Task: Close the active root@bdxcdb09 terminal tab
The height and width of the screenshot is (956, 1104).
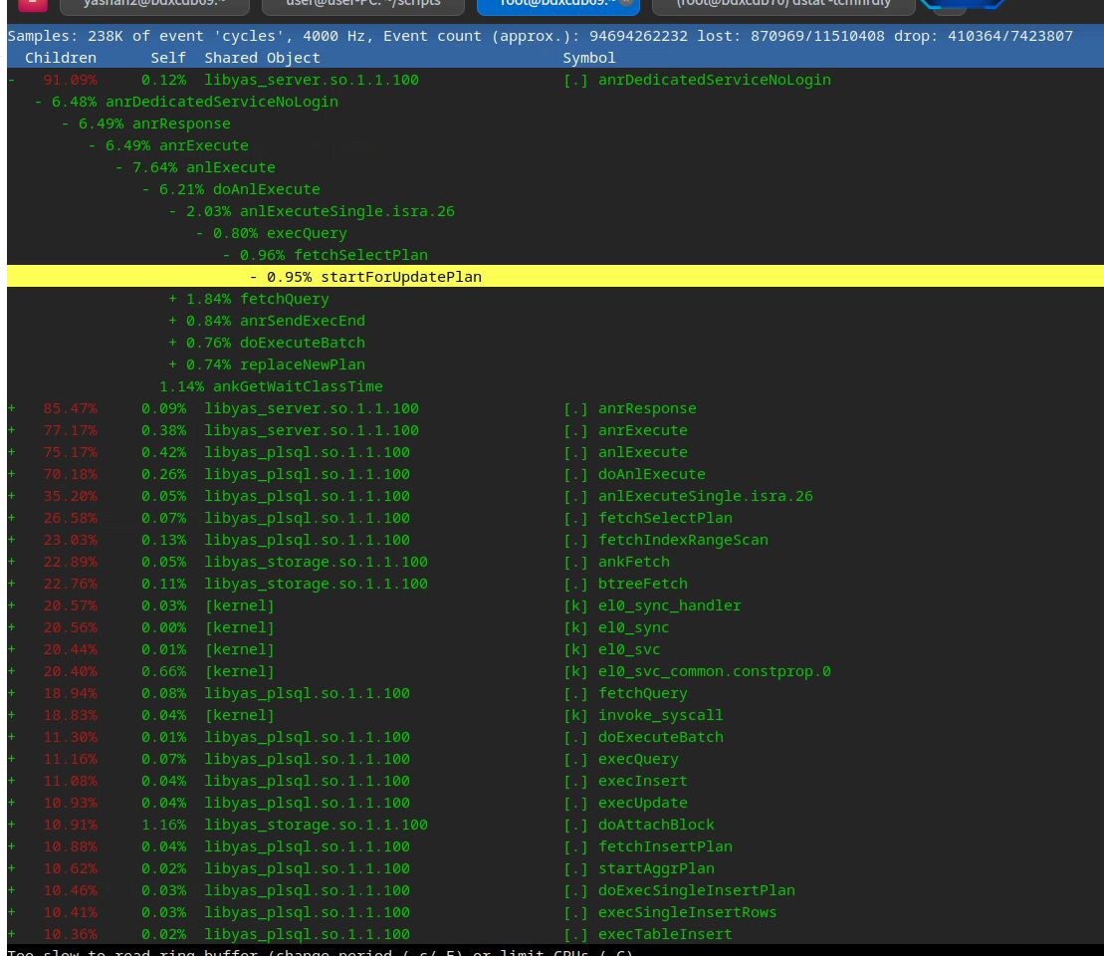Action: pyautogui.click(x=625, y=3)
